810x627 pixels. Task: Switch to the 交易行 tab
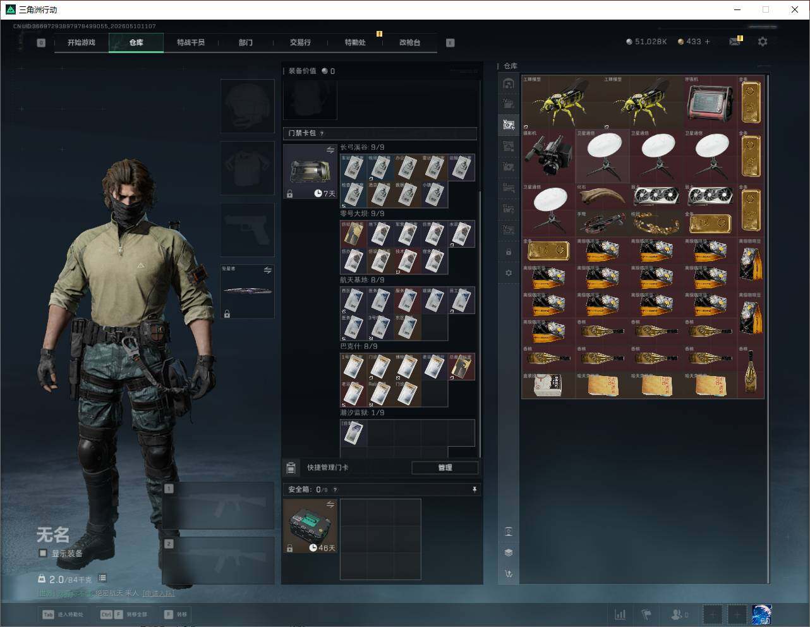click(300, 42)
